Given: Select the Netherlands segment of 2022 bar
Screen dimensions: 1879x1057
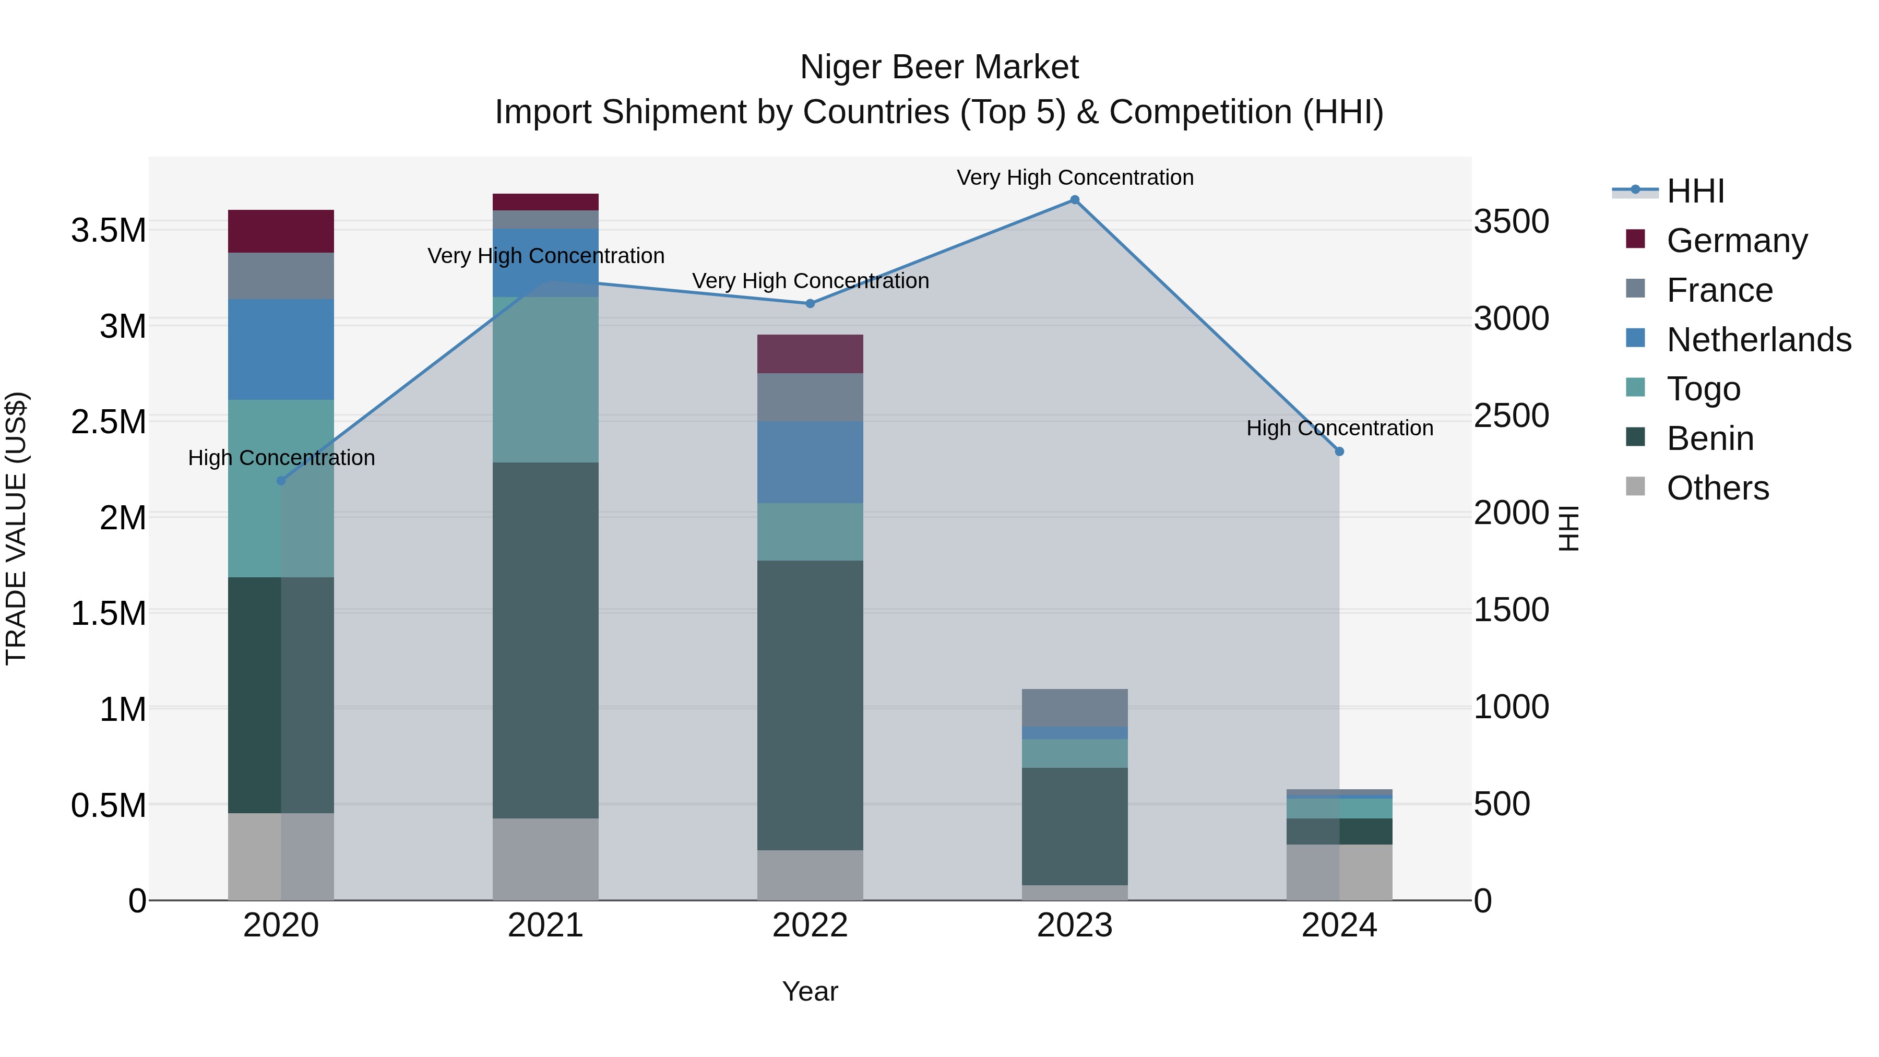Looking at the screenshot, I should (810, 462).
